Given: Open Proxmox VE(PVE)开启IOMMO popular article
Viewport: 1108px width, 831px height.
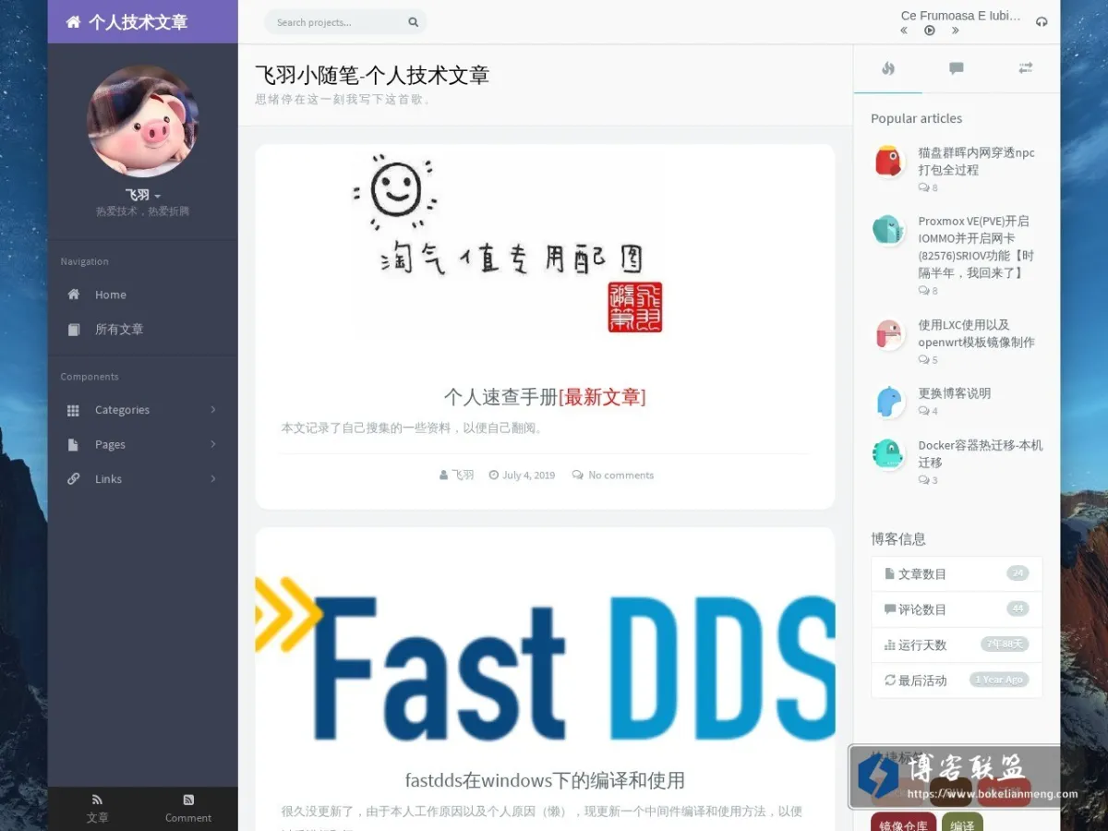Looking at the screenshot, I should (x=976, y=247).
